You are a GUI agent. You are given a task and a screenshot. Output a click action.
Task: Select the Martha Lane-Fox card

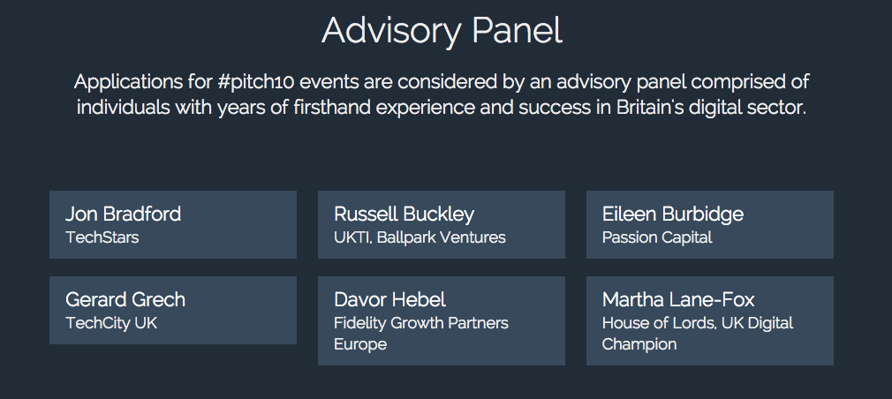(x=710, y=320)
